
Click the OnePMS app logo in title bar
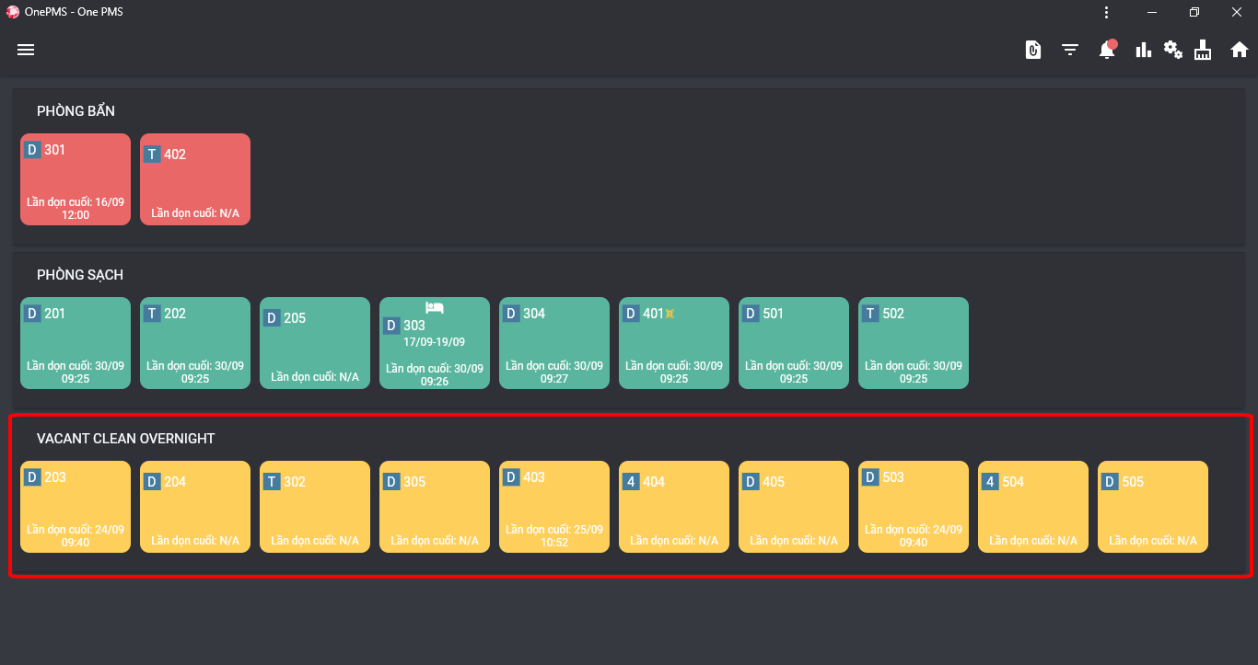click(12, 12)
